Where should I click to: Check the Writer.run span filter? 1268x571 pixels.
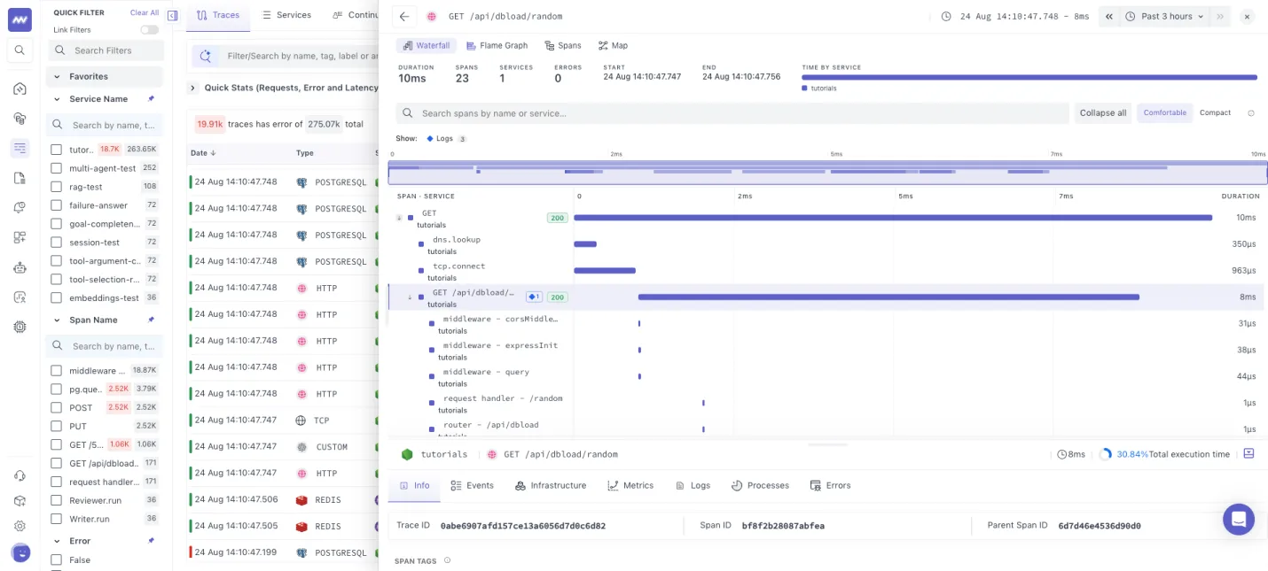(57, 519)
